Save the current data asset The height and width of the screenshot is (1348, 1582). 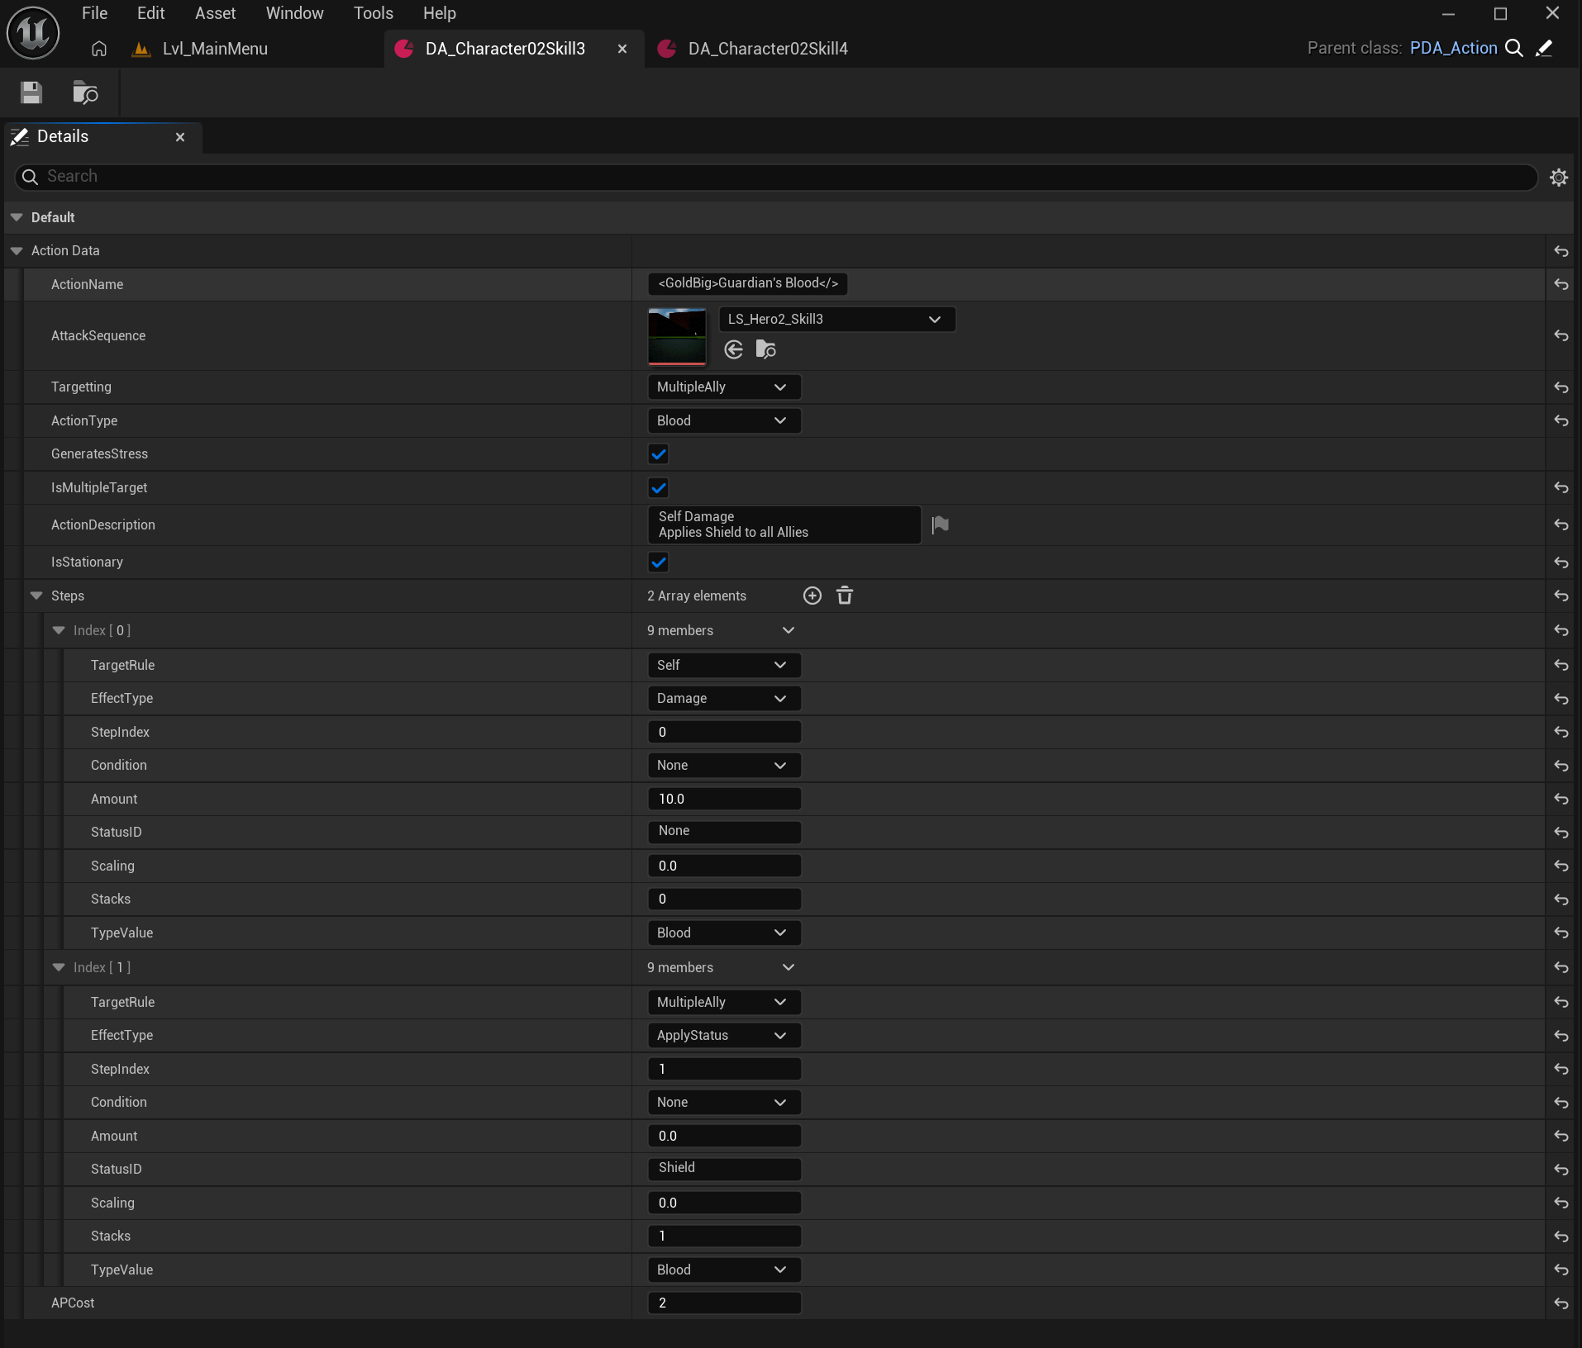[31, 93]
